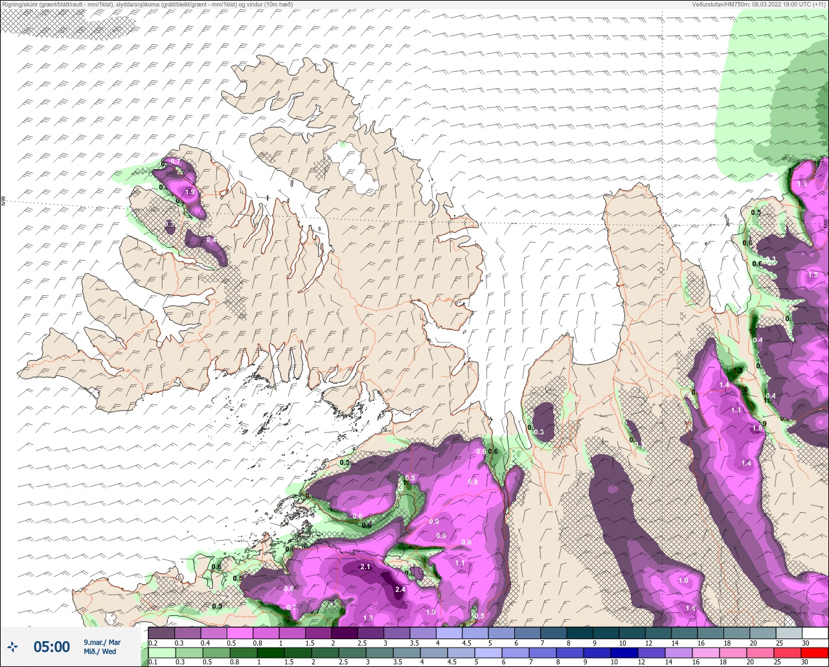
Task: Click the 'Mið./ Wed' weekday text
Action: point(100,651)
